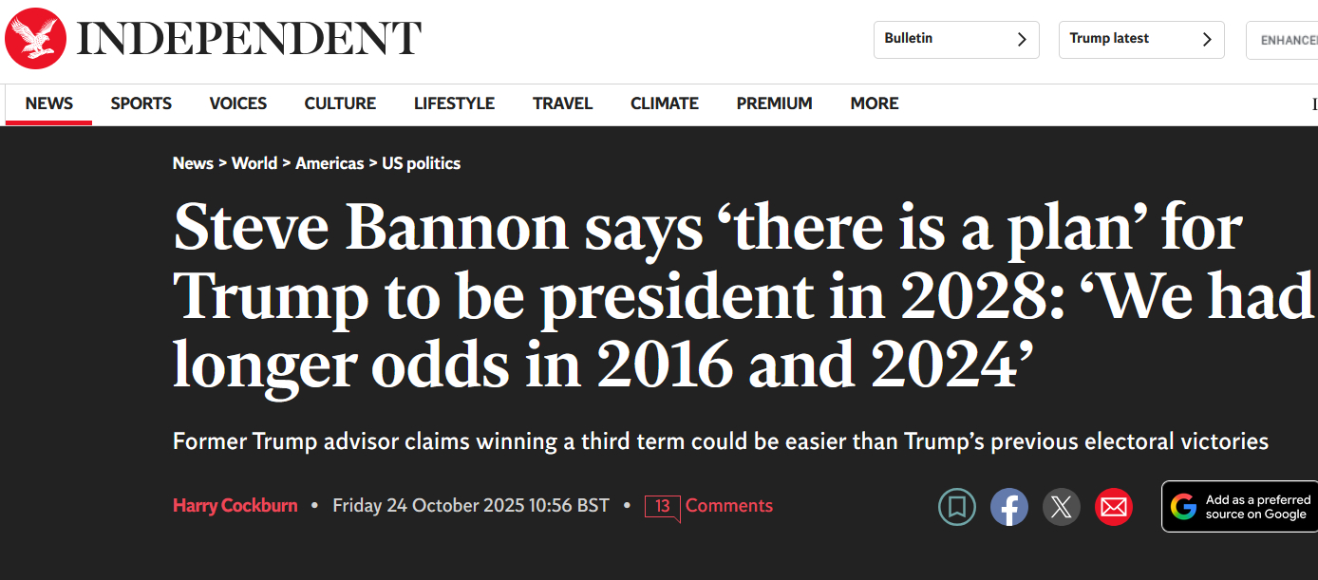Navigate to US politics breadcrumb
1318x580 pixels.
(421, 163)
